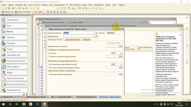
Task: Open the Windows notification center
Action: click(187, 104)
